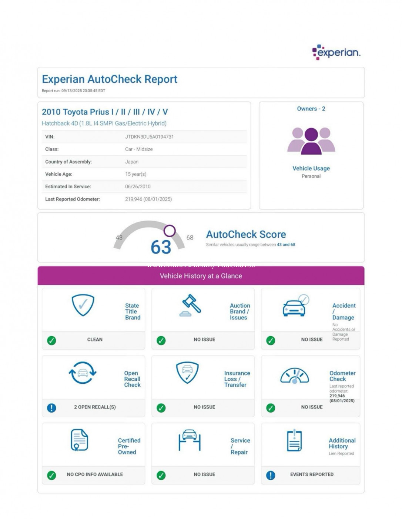Click the blue alert beside Events Reported
This screenshot has height=519, width=402.
271,475
